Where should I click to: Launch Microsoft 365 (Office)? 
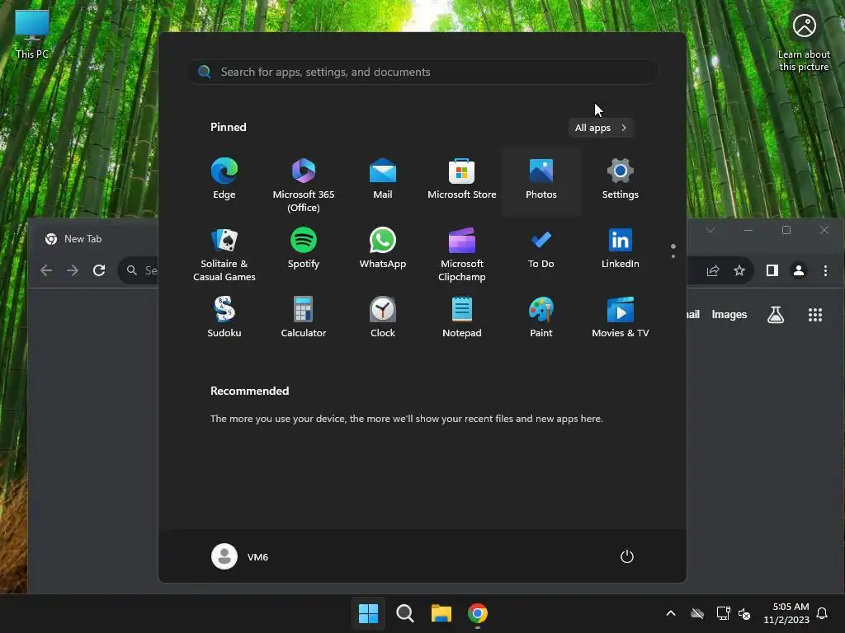[x=304, y=184]
